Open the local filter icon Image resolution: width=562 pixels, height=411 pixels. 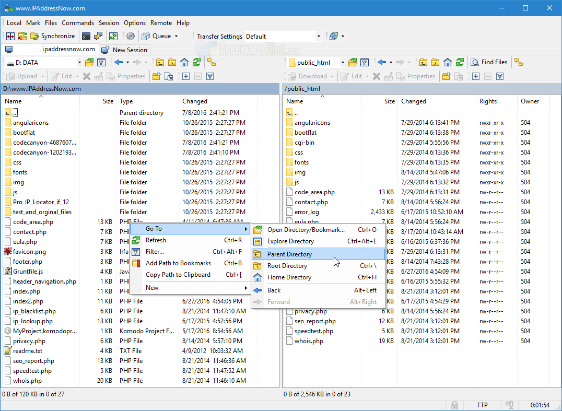click(x=101, y=62)
